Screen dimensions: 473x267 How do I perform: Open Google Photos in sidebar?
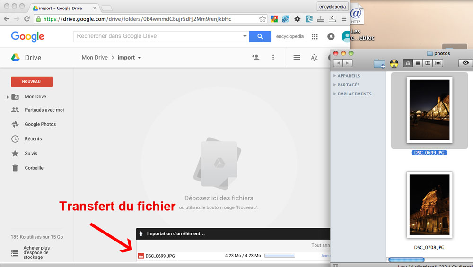coord(40,124)
